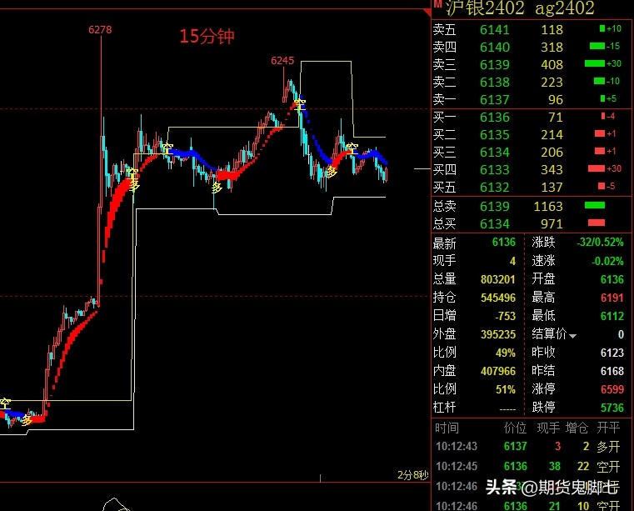The height and width of the screenshot is (511, 634).
Task: Click the 外盘 value 395235
Action: 498,334
